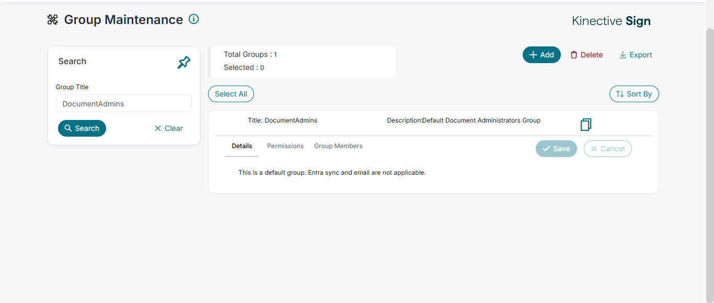Viewport: 714px width, 303px height.
Task: Click the Kinective Sign logo
Action: (x=611, y=21)
